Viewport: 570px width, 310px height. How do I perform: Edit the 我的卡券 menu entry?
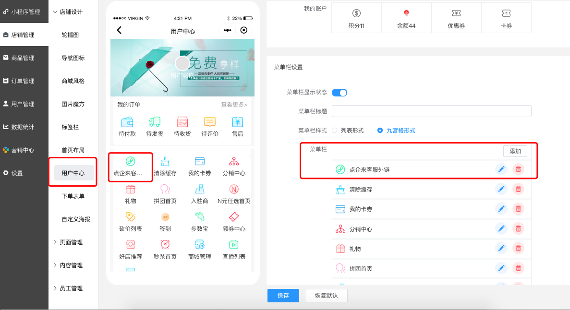click(x=501, y=209)
